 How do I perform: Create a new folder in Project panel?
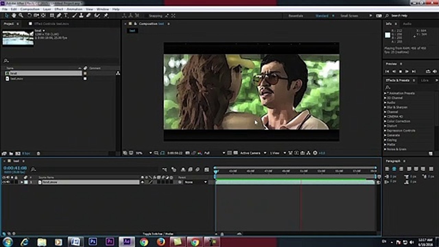pyautogui.click(x=11, y=153)
